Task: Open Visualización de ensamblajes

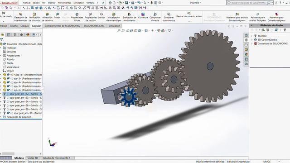Action: (x=114, y=17)
